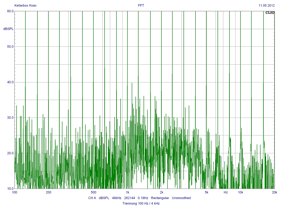Click the '50.0' y-axis value

click(10, 47)
